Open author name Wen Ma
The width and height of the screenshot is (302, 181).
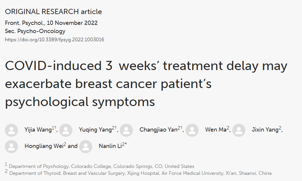click(216, 130)
